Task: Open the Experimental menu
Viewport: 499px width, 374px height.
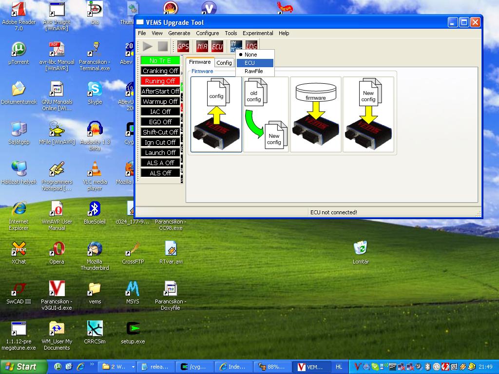Action: click(258, 33)
